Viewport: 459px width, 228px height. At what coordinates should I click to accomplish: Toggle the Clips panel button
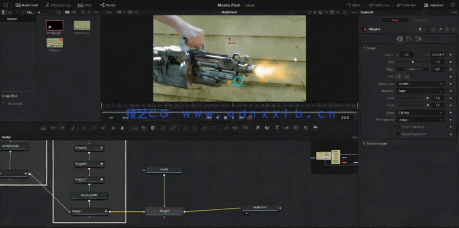pyautogui.click(x=84, y=5)
